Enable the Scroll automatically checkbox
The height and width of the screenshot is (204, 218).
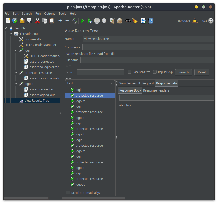[68, 193]
